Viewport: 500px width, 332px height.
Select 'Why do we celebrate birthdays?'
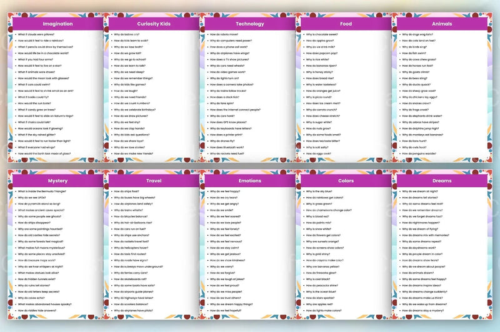coord(134,110)
